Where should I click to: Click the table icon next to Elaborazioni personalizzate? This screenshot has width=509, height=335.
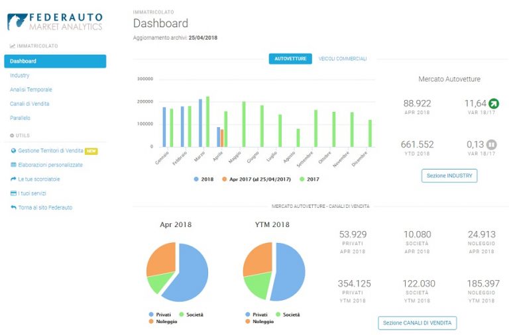click(x=13, y=165)
